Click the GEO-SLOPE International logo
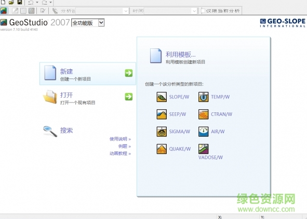 (283, 23)
